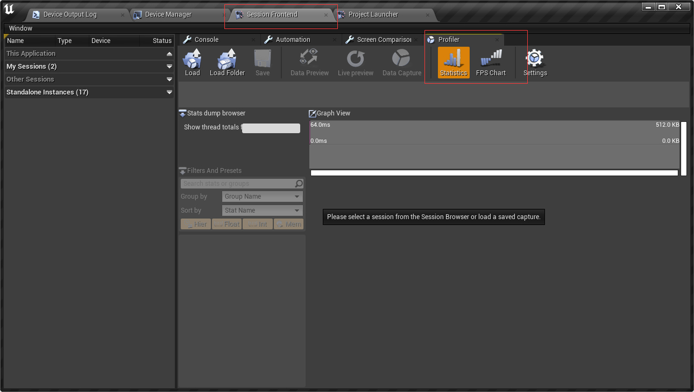Collapse This Application session group
The height and width of the screenshot is (392, 694).
(169, 54)
